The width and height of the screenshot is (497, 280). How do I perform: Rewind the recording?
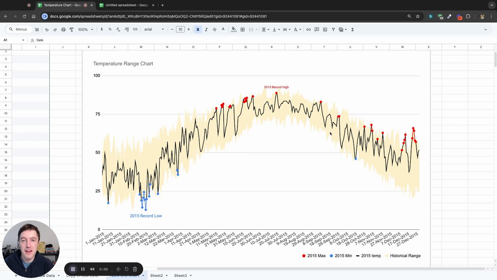click(92, 269)
